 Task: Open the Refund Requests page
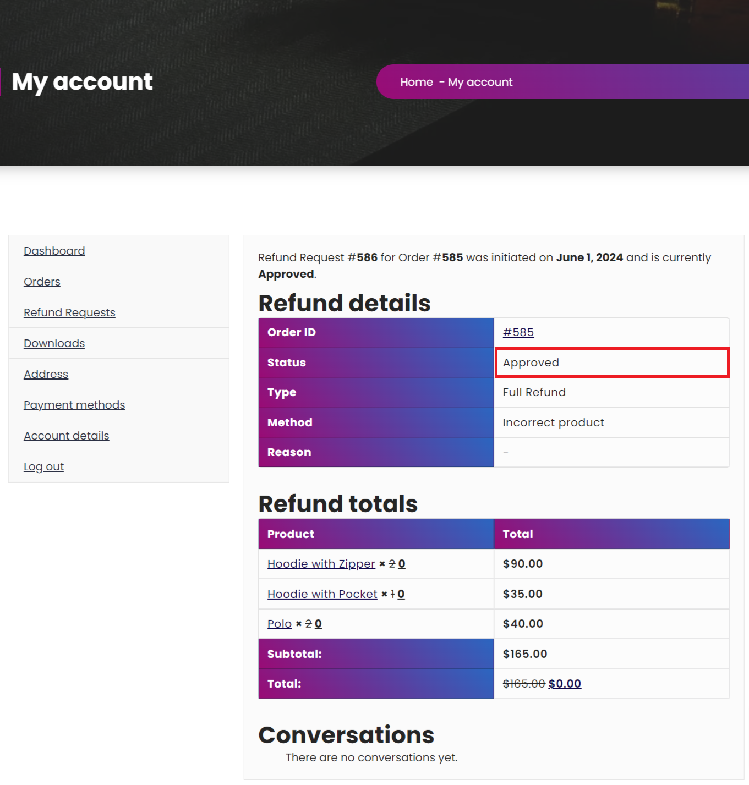point(69,312)
